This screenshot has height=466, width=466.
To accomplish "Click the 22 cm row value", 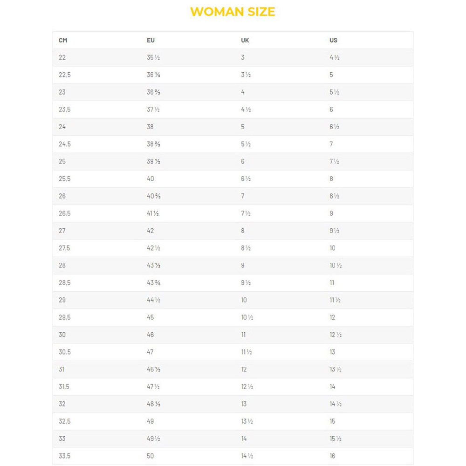I will [x=62, y=58].
